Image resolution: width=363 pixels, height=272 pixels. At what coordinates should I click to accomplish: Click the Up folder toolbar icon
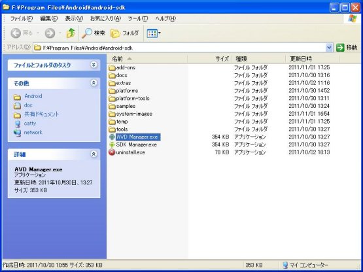[x=71, y=33]
